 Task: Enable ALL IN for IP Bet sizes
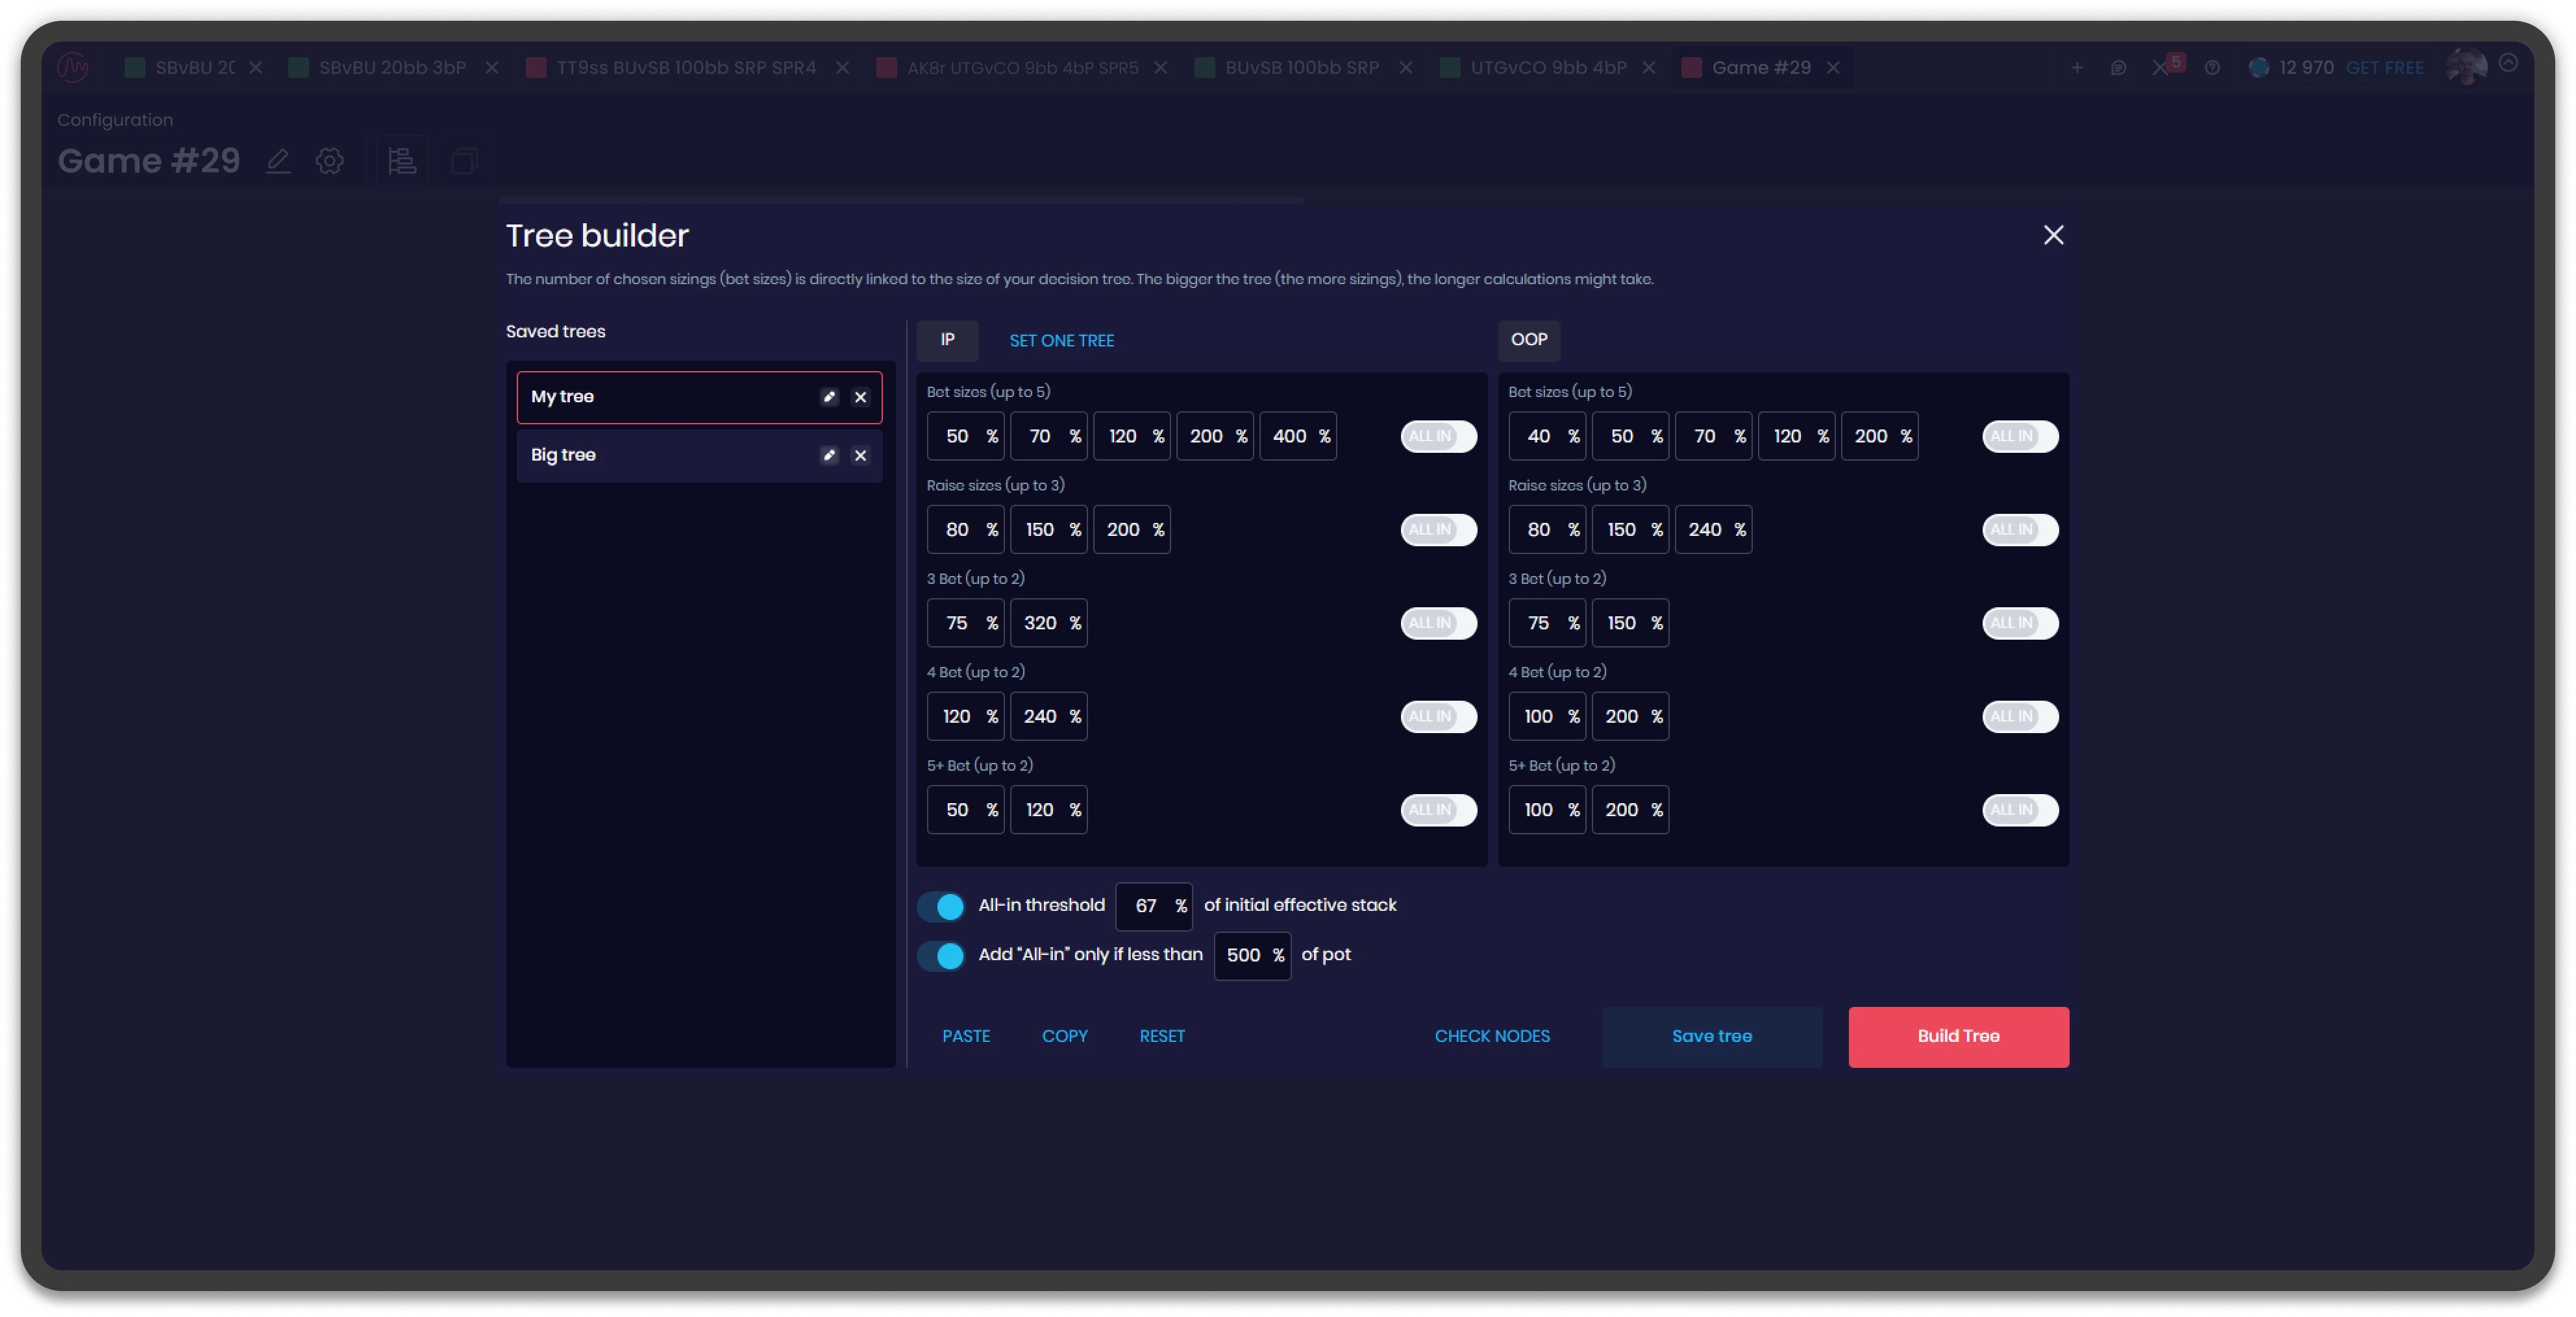click(1438, 437)
